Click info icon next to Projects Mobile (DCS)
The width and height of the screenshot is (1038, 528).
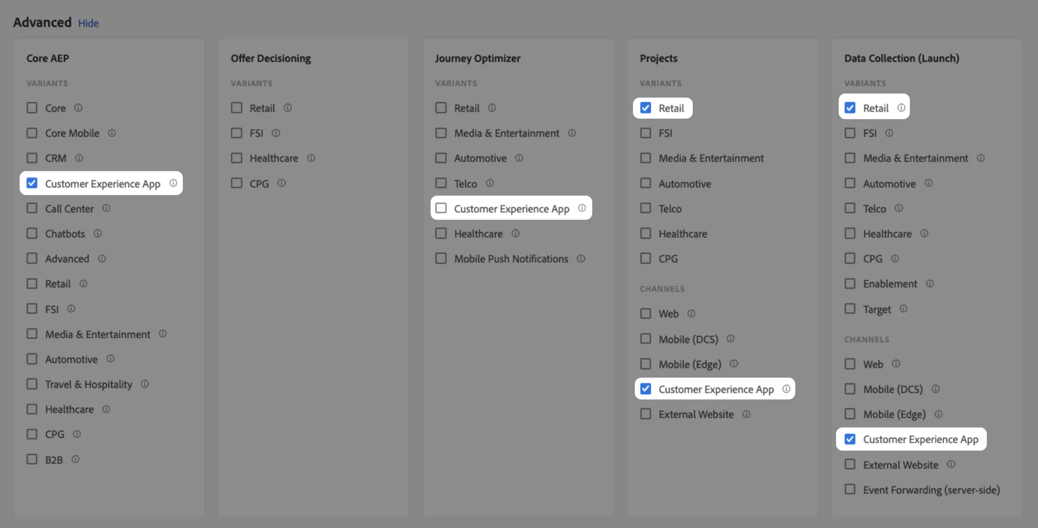(x=730, y=338)
